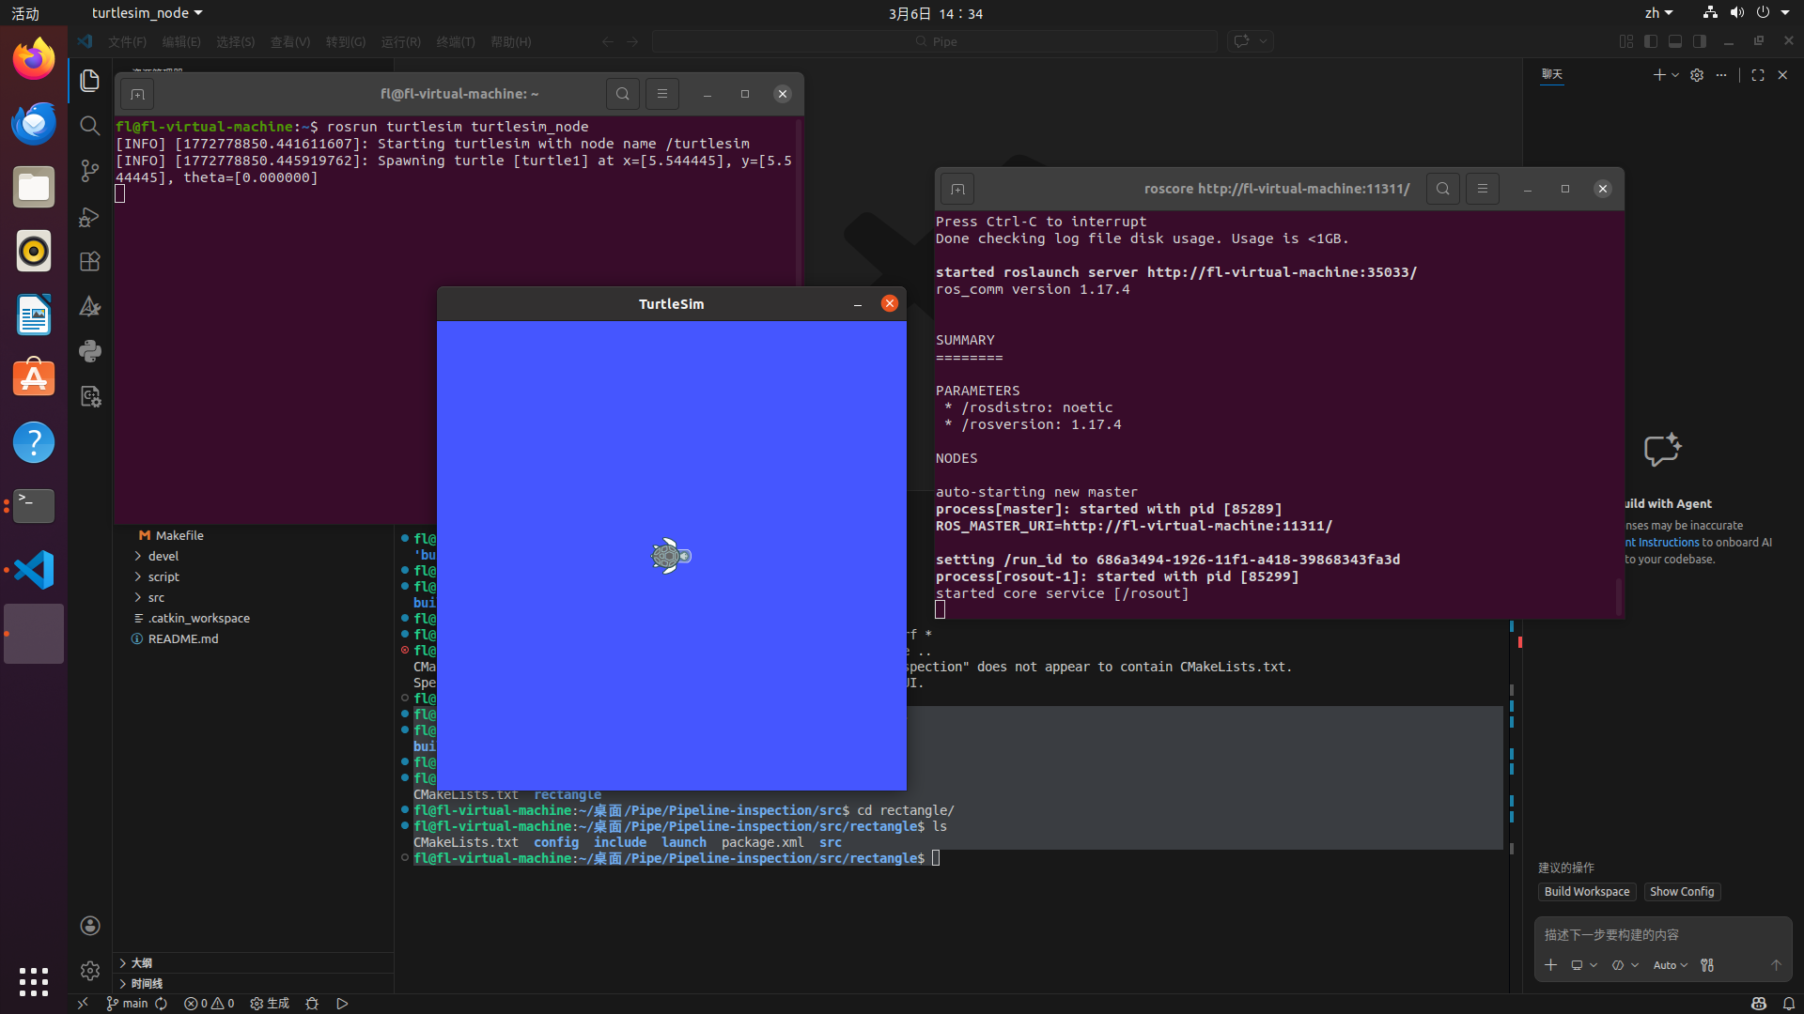Click search icon in turtlesim terminal header

pyautogui.click(x=622, y=94)
